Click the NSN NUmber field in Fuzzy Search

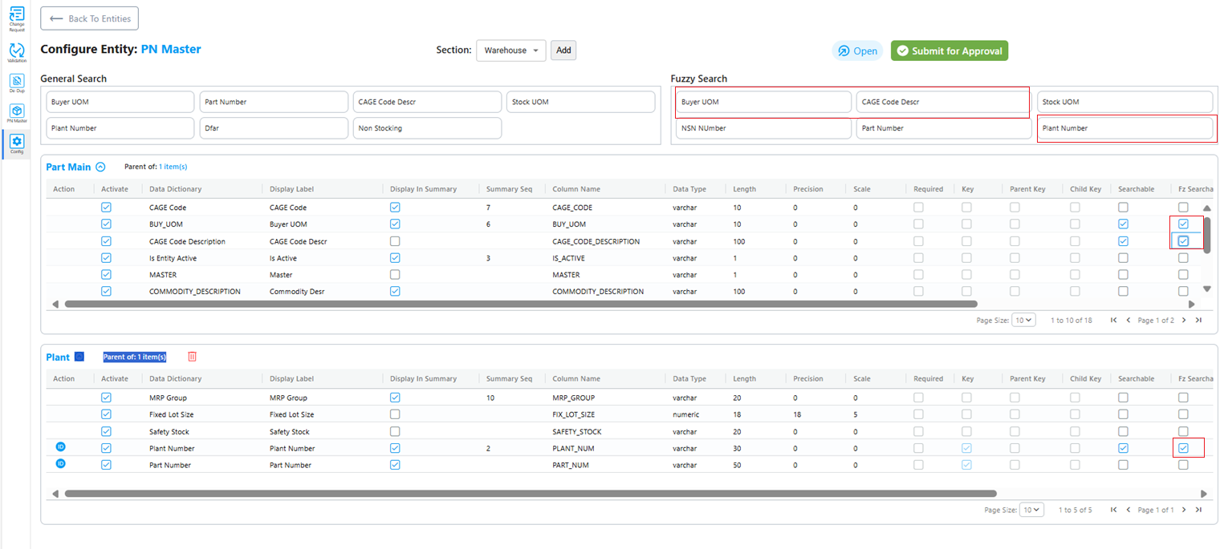(763, 128)
